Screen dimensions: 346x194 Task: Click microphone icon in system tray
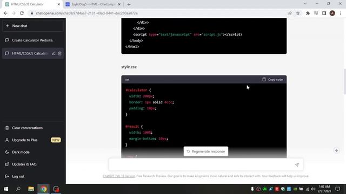pos(252,189)
